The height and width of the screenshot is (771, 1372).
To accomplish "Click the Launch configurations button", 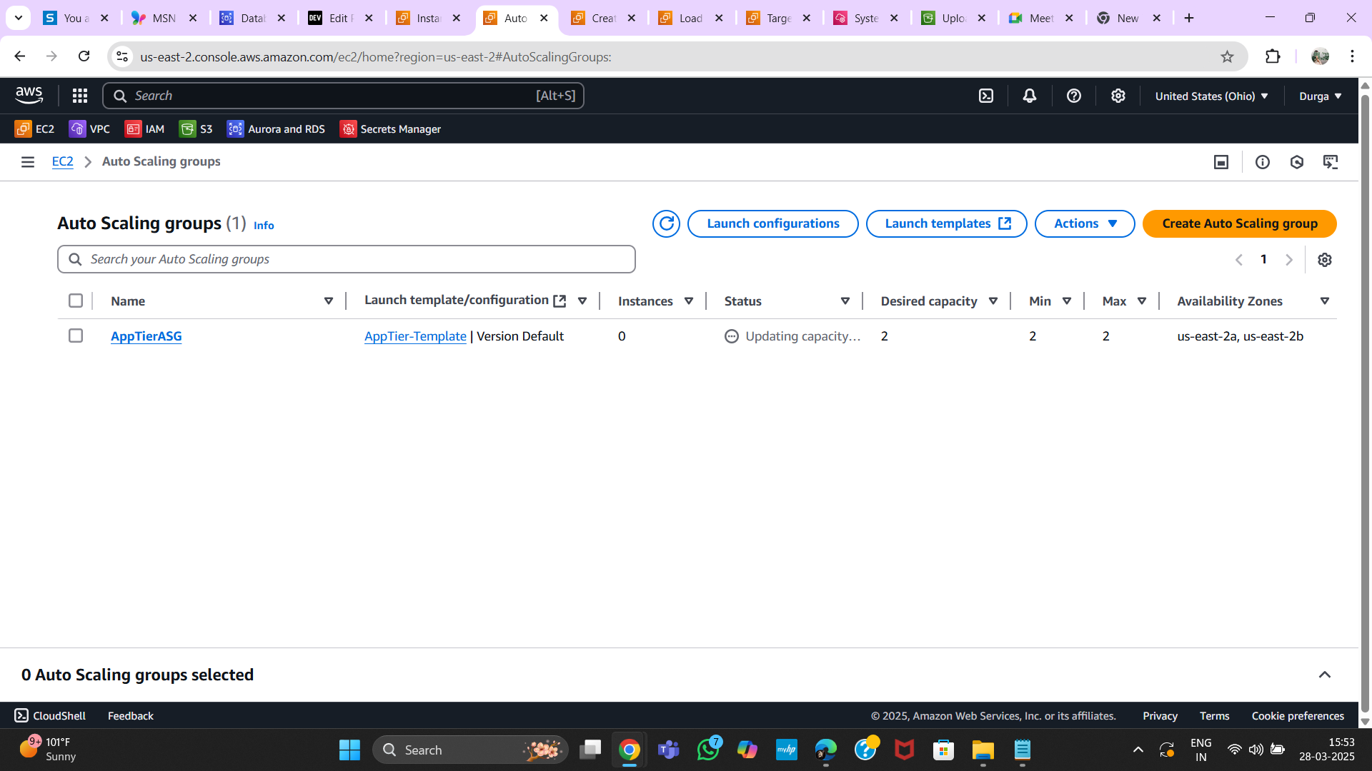I will pyautogui.click(x=773, y=223).
